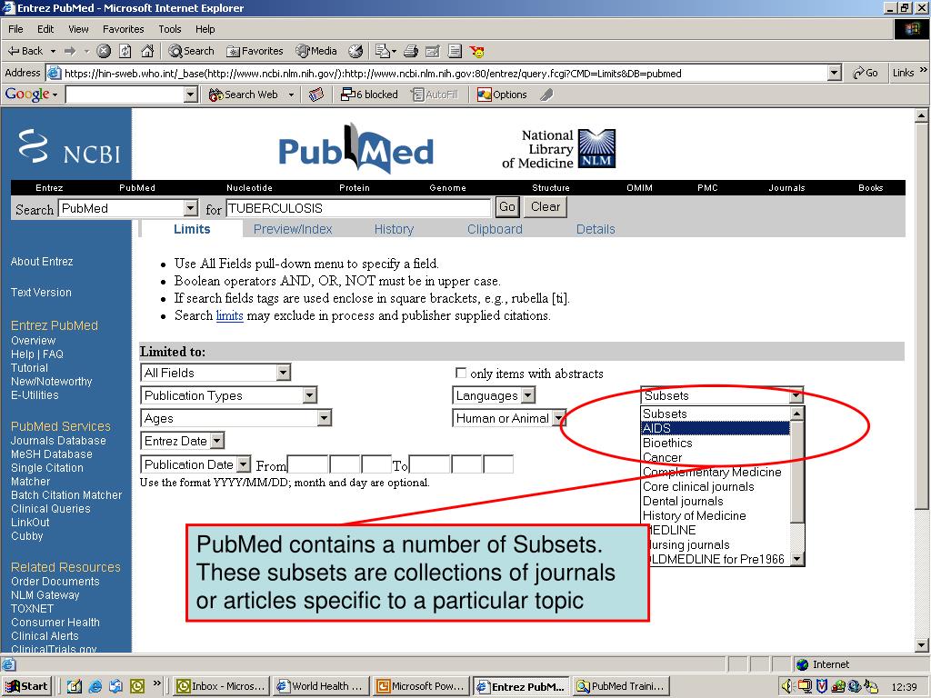
Task: Select Core clinical journals subset
Action: point(716,487)
